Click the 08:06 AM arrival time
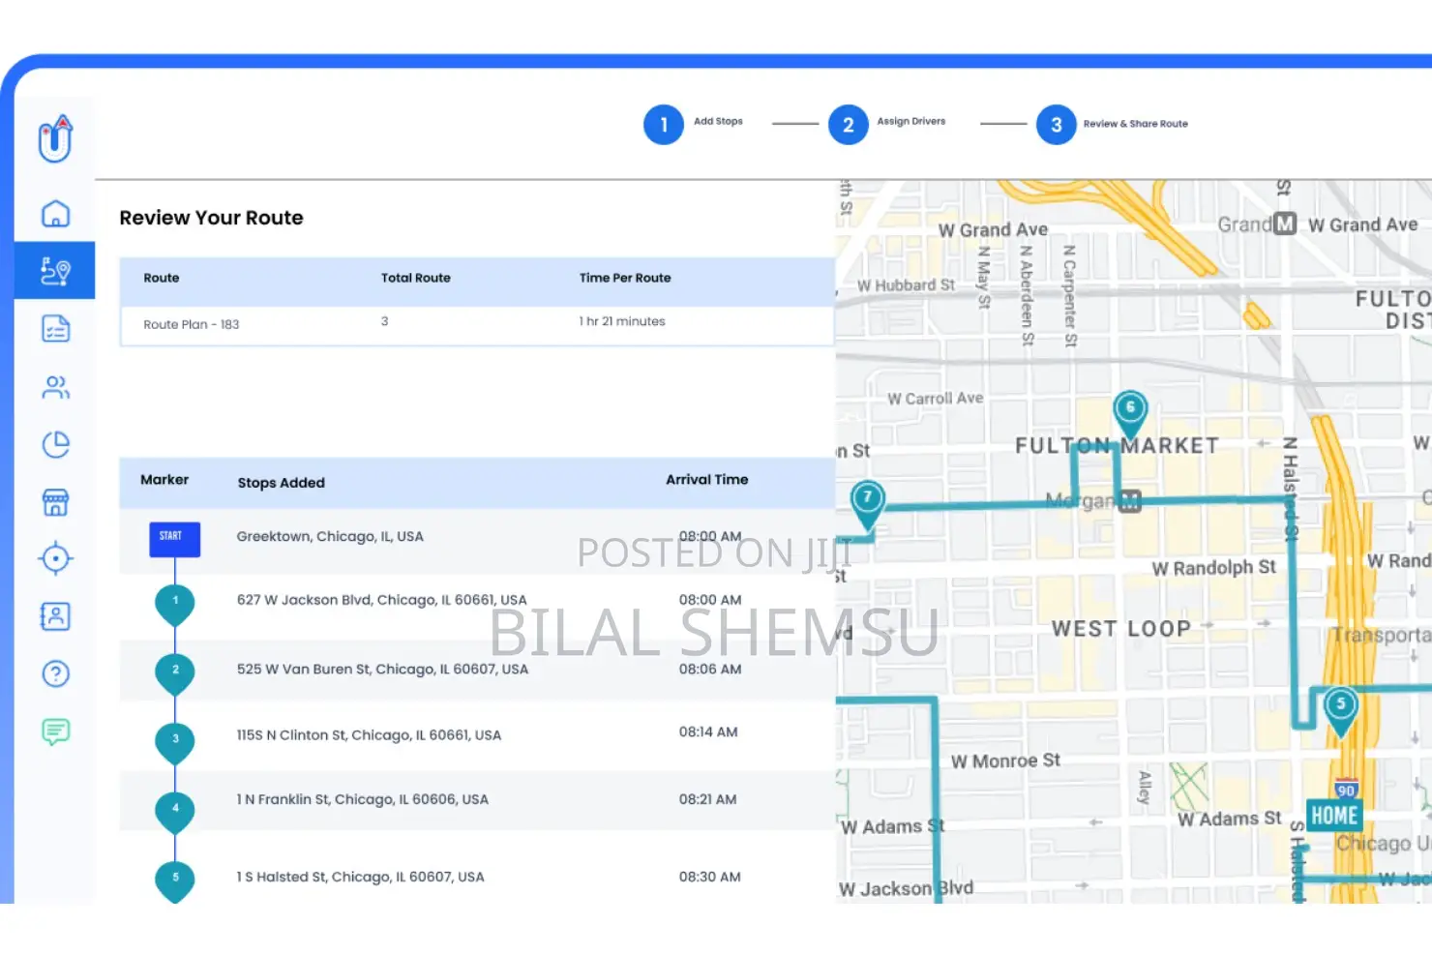1432x955 pixels. point(710,669)
